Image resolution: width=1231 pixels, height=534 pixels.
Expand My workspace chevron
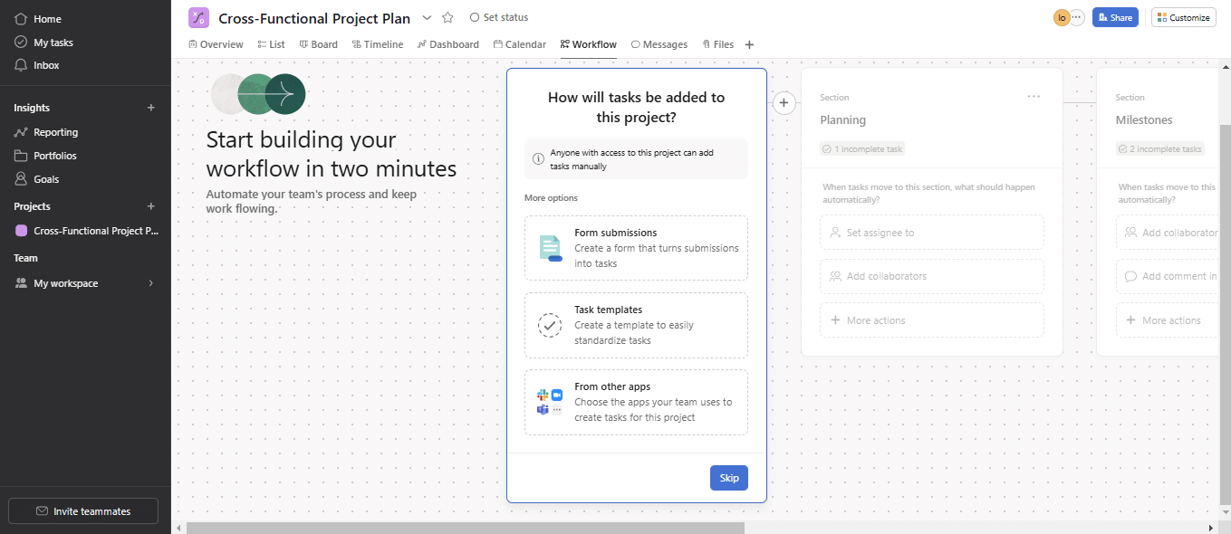pos(151,283)
